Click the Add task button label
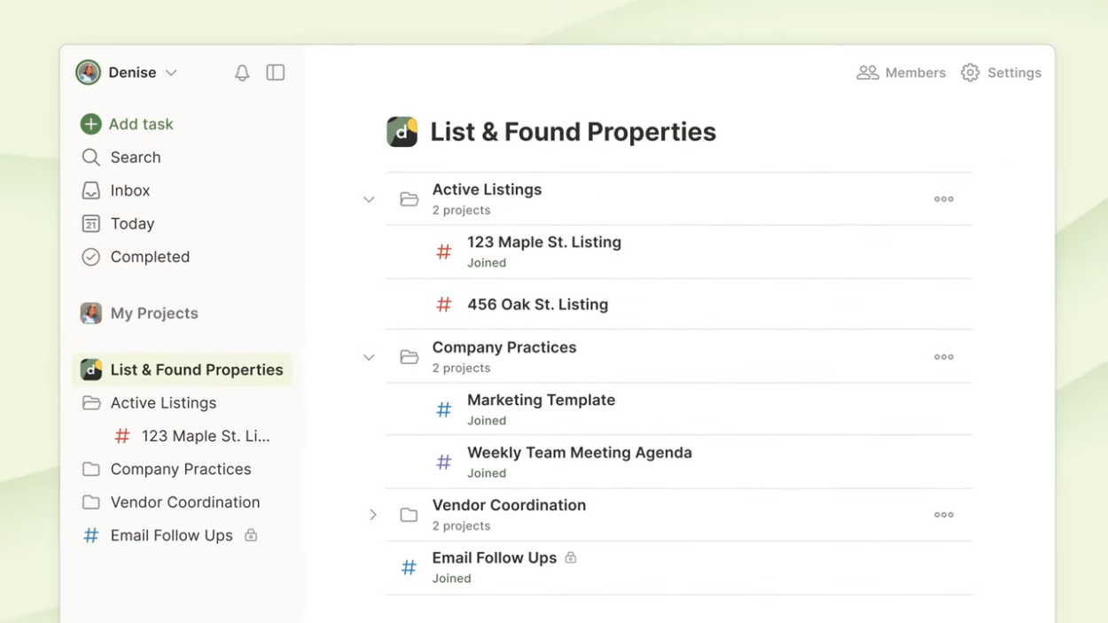Screen dimensions: 1108x623 (141, 124)
